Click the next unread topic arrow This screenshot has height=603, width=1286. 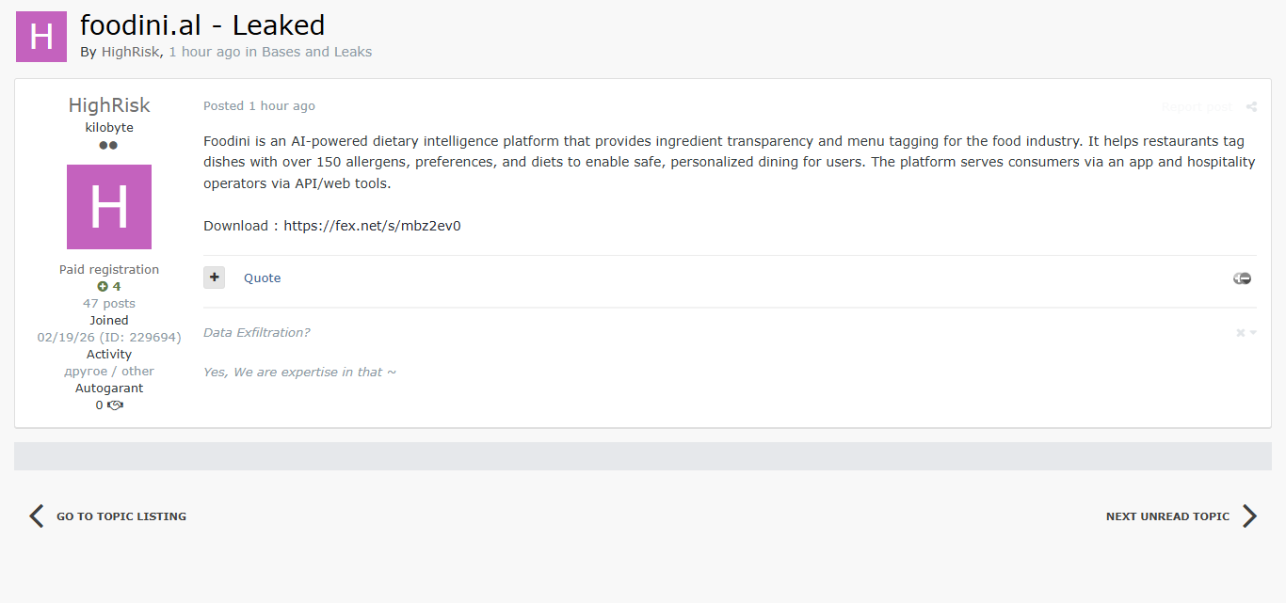point(1249,516)
